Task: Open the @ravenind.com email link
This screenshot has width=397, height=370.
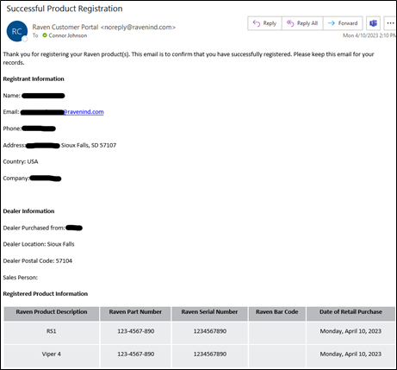Action: pyautogui.click(x=84, y=112)
